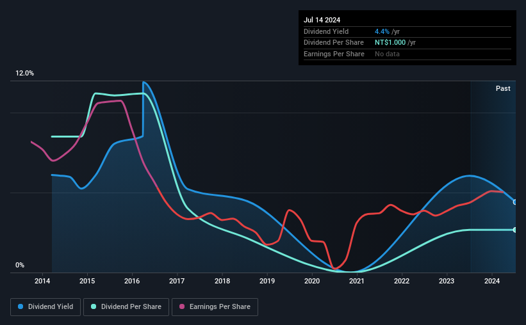The image size is (526, 325).
Task: Click the 2017 x-axis label
Action: [177, 281]
